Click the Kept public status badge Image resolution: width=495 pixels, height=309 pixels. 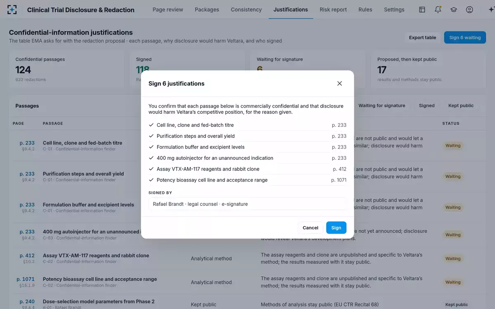(x=457, y=305)
